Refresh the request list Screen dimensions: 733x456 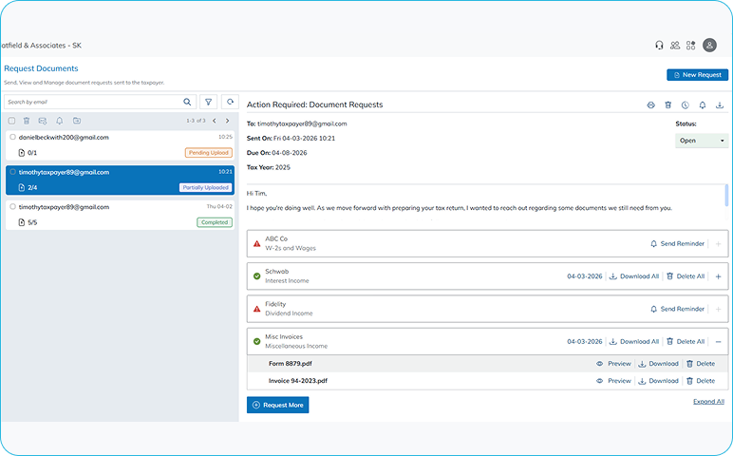(x=229, y=102)
